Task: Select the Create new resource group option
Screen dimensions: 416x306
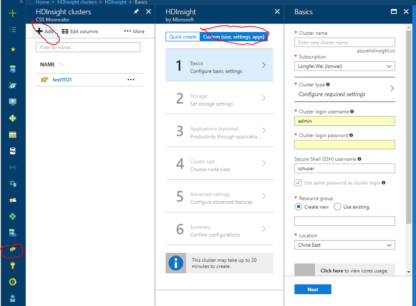Action: click(298, 207)
